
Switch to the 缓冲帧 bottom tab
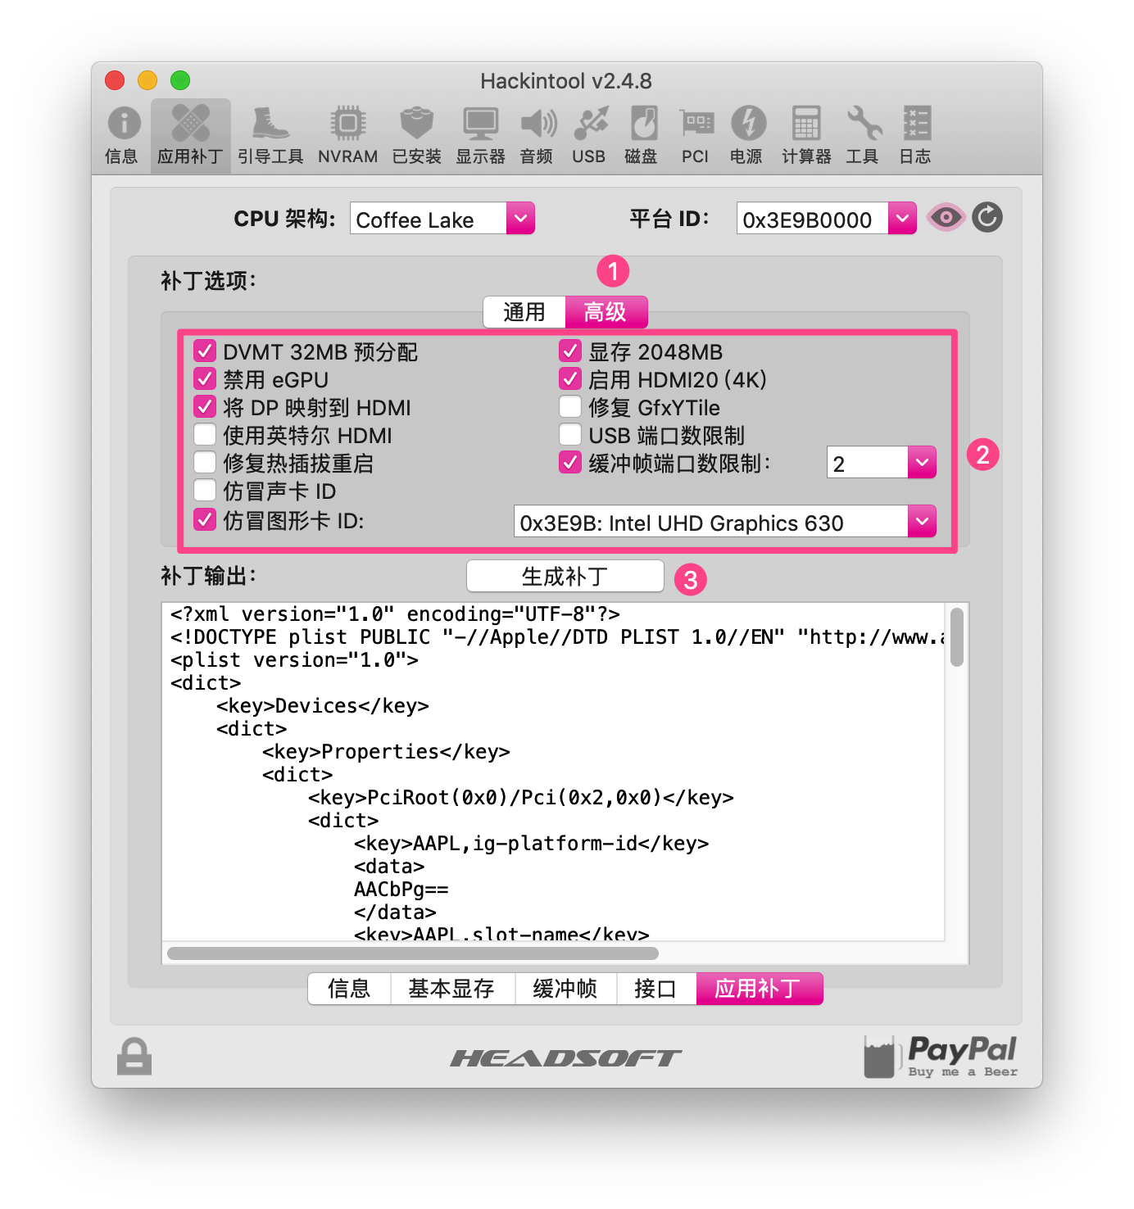(x=565, y=989)
